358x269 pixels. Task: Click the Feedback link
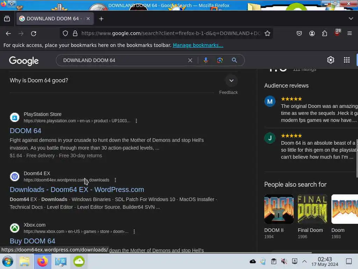click(x=228, y=92)
